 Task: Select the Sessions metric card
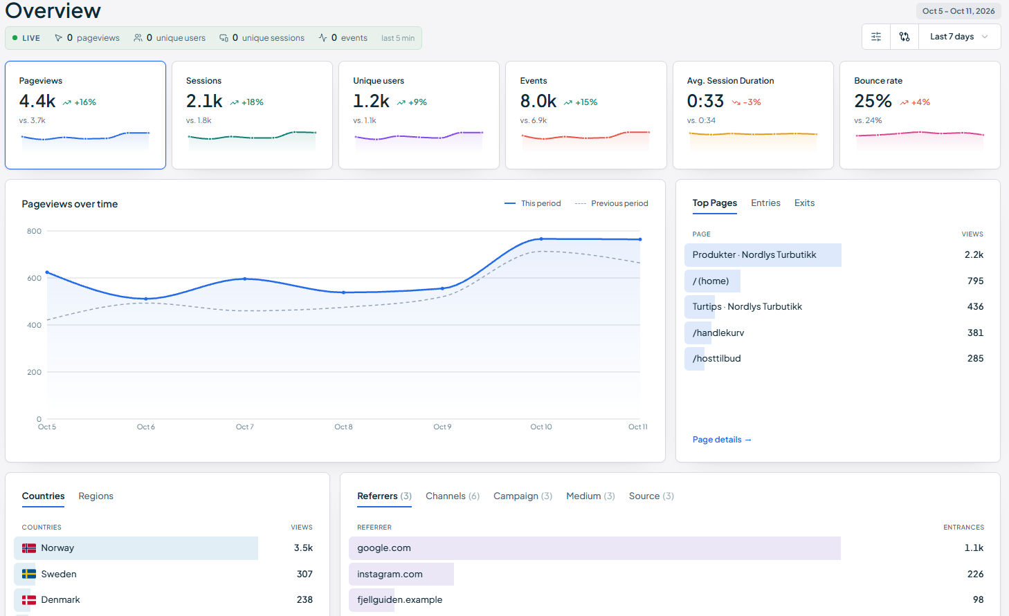(252, 115)
